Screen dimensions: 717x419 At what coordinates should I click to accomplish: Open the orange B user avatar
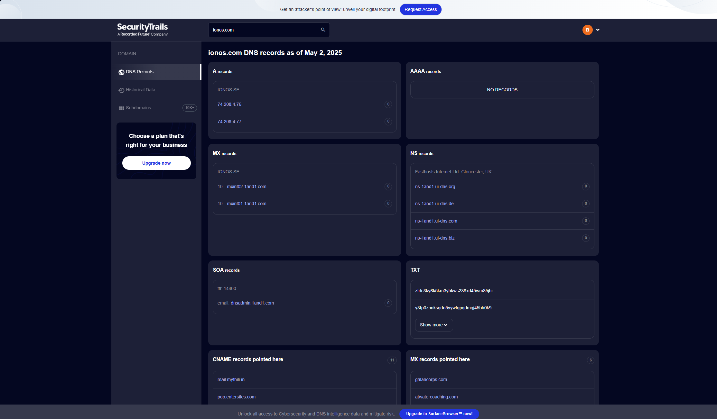pyautogui.click(x=587, y=30)
